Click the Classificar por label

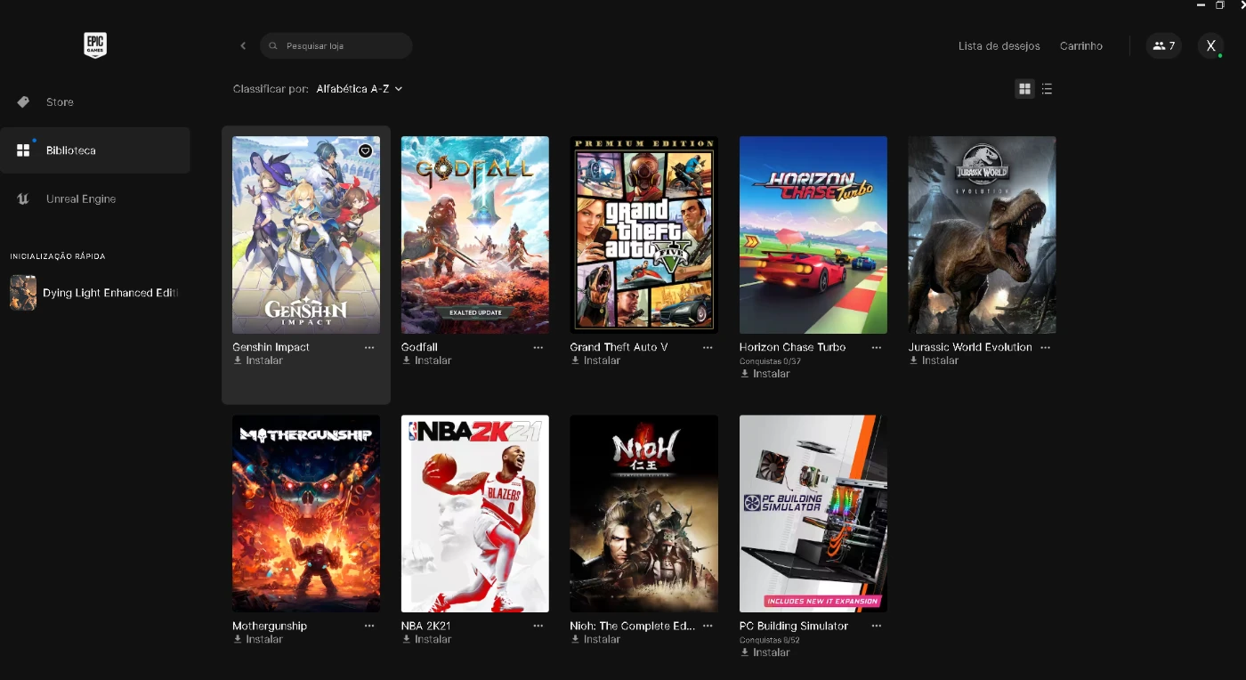coord(271,89)
